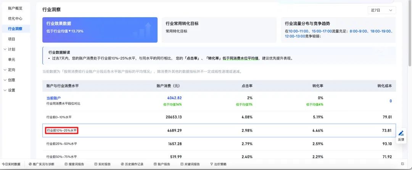412x170 pixels.
Task: Click the 20653.13 spend cell
Action: point(174,117)
